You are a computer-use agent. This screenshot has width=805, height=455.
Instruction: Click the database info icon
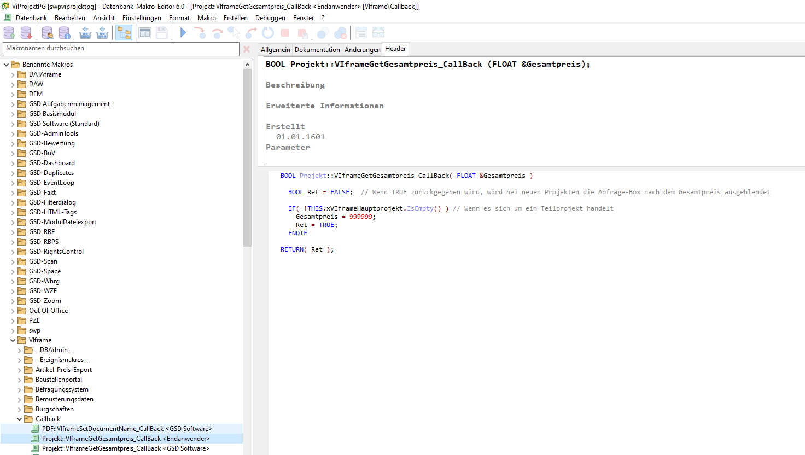[65, 33]
